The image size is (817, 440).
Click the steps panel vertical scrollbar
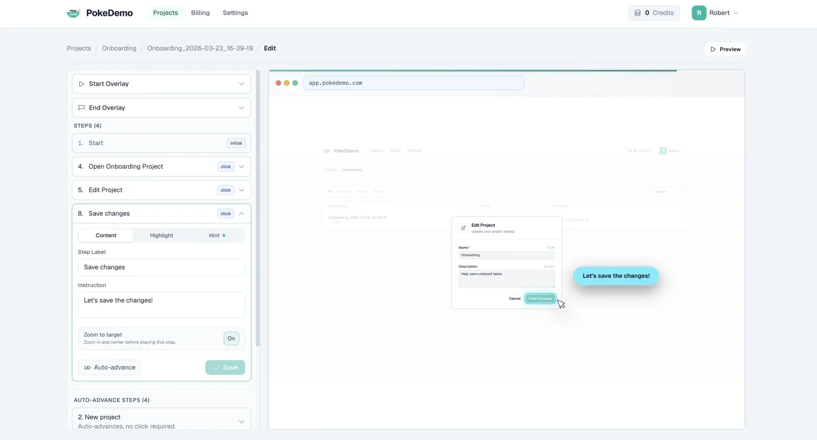click(x=257, y=209)
